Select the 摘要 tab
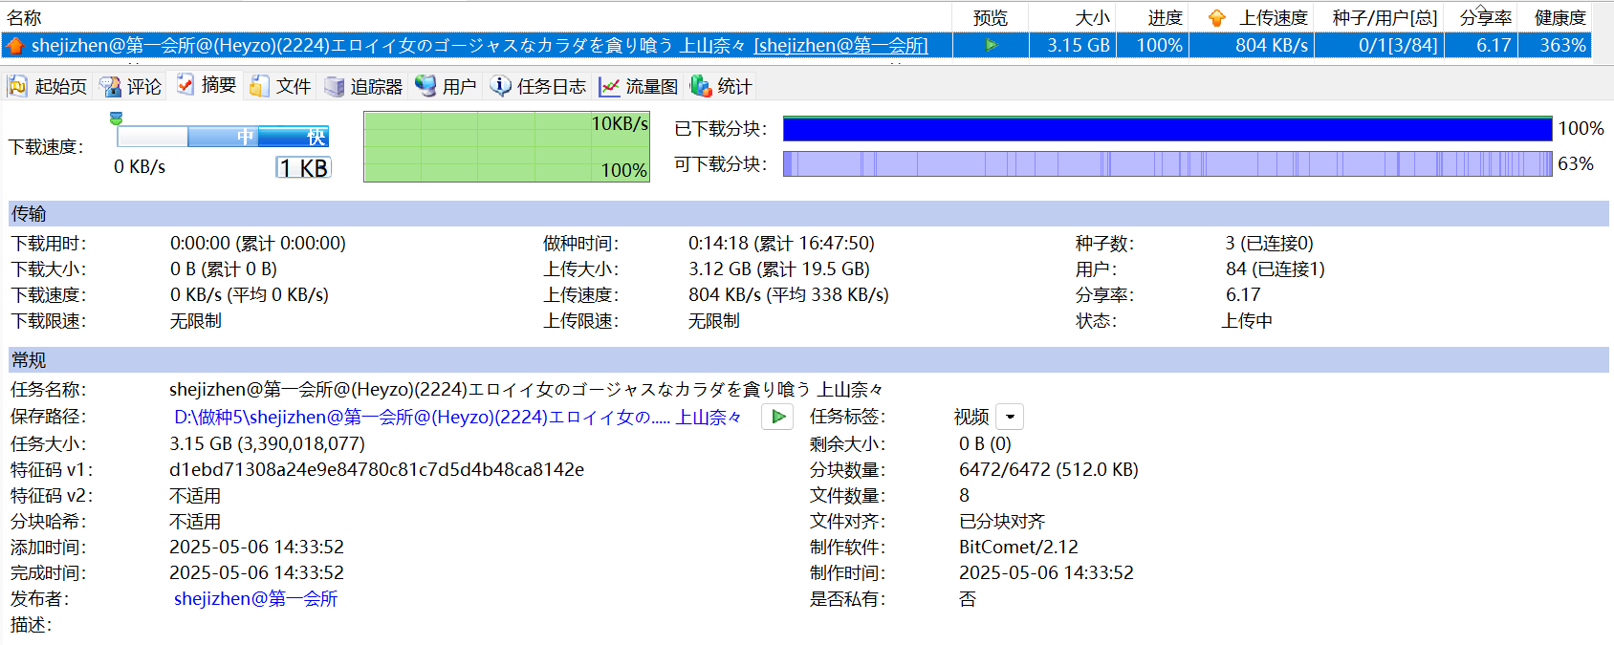 206,85
